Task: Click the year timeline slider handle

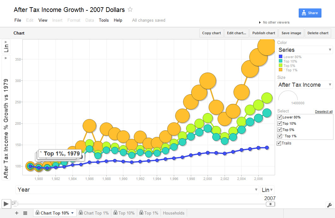Action: (270, 204)
